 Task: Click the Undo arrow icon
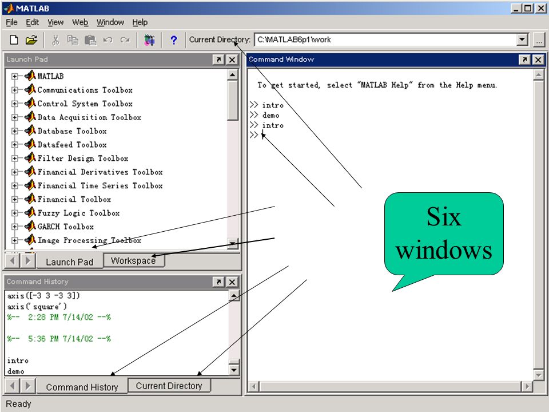(108, 40)
